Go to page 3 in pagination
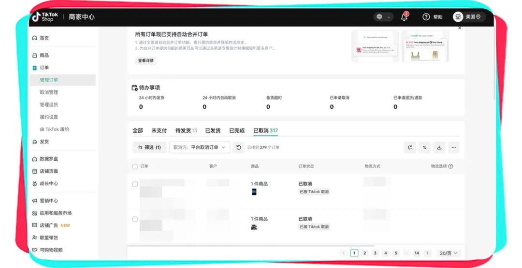 click(x=375, y=253)
